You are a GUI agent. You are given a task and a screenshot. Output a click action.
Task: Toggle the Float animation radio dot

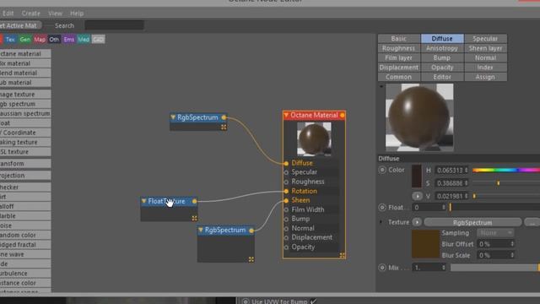pos(382,208)
